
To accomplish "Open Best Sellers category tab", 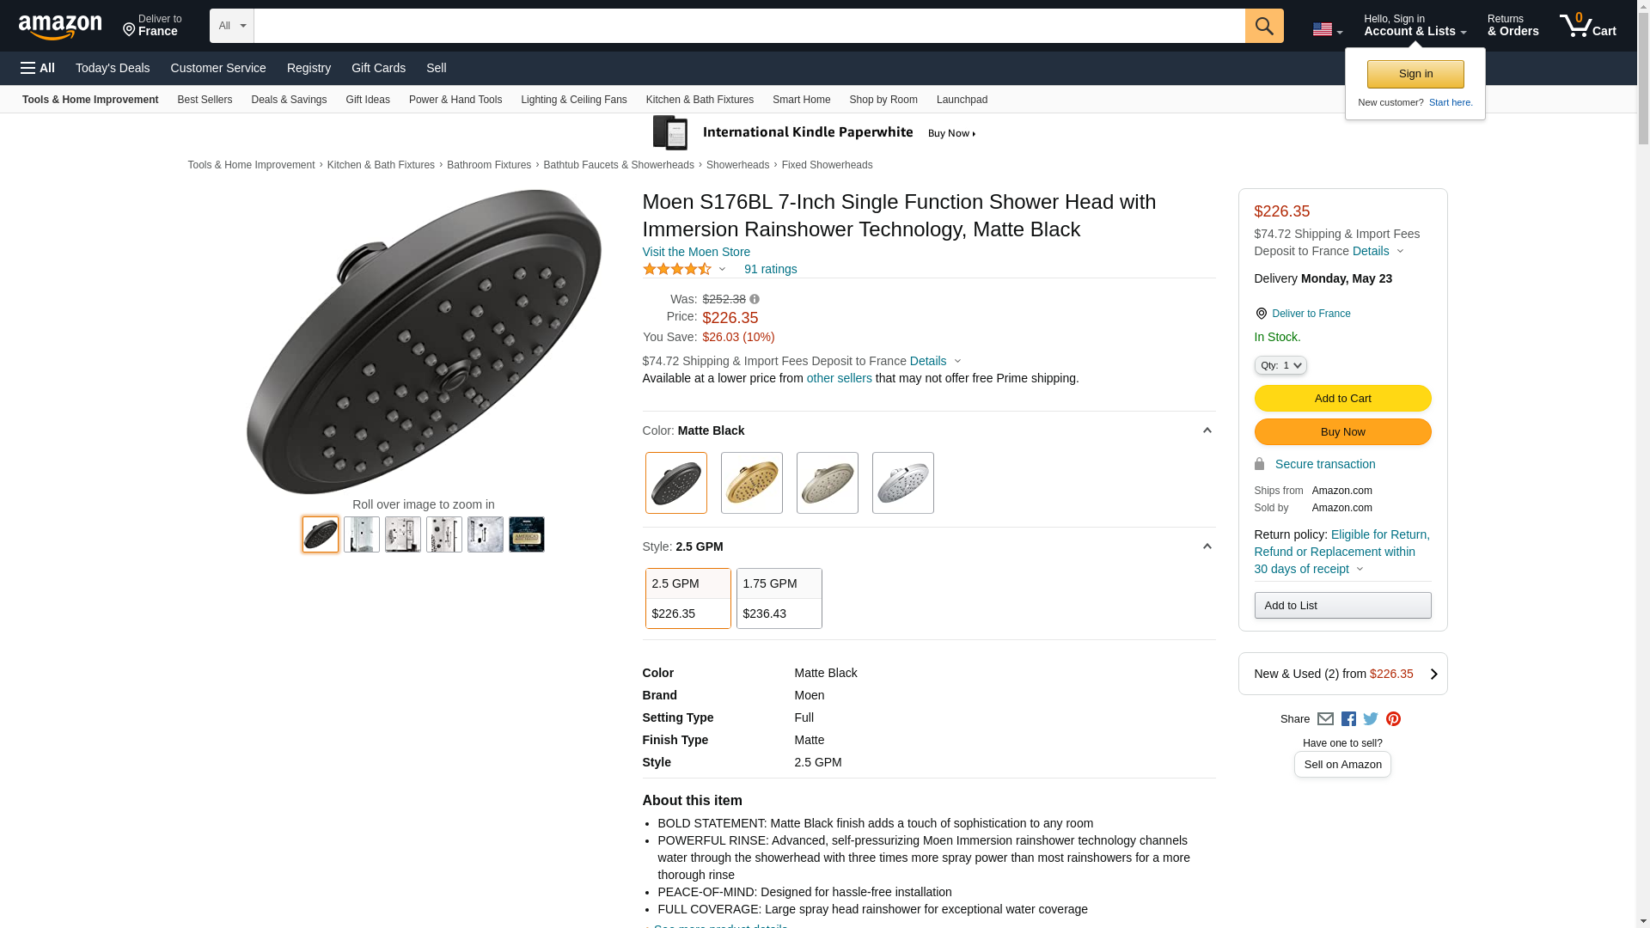I will point(205,100).
